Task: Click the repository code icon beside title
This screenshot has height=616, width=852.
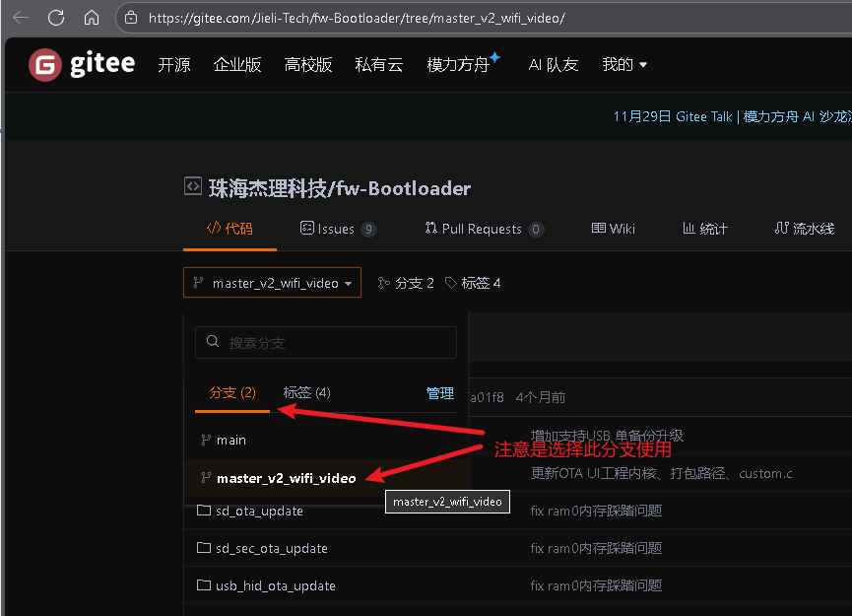Action: coord(193,186)
